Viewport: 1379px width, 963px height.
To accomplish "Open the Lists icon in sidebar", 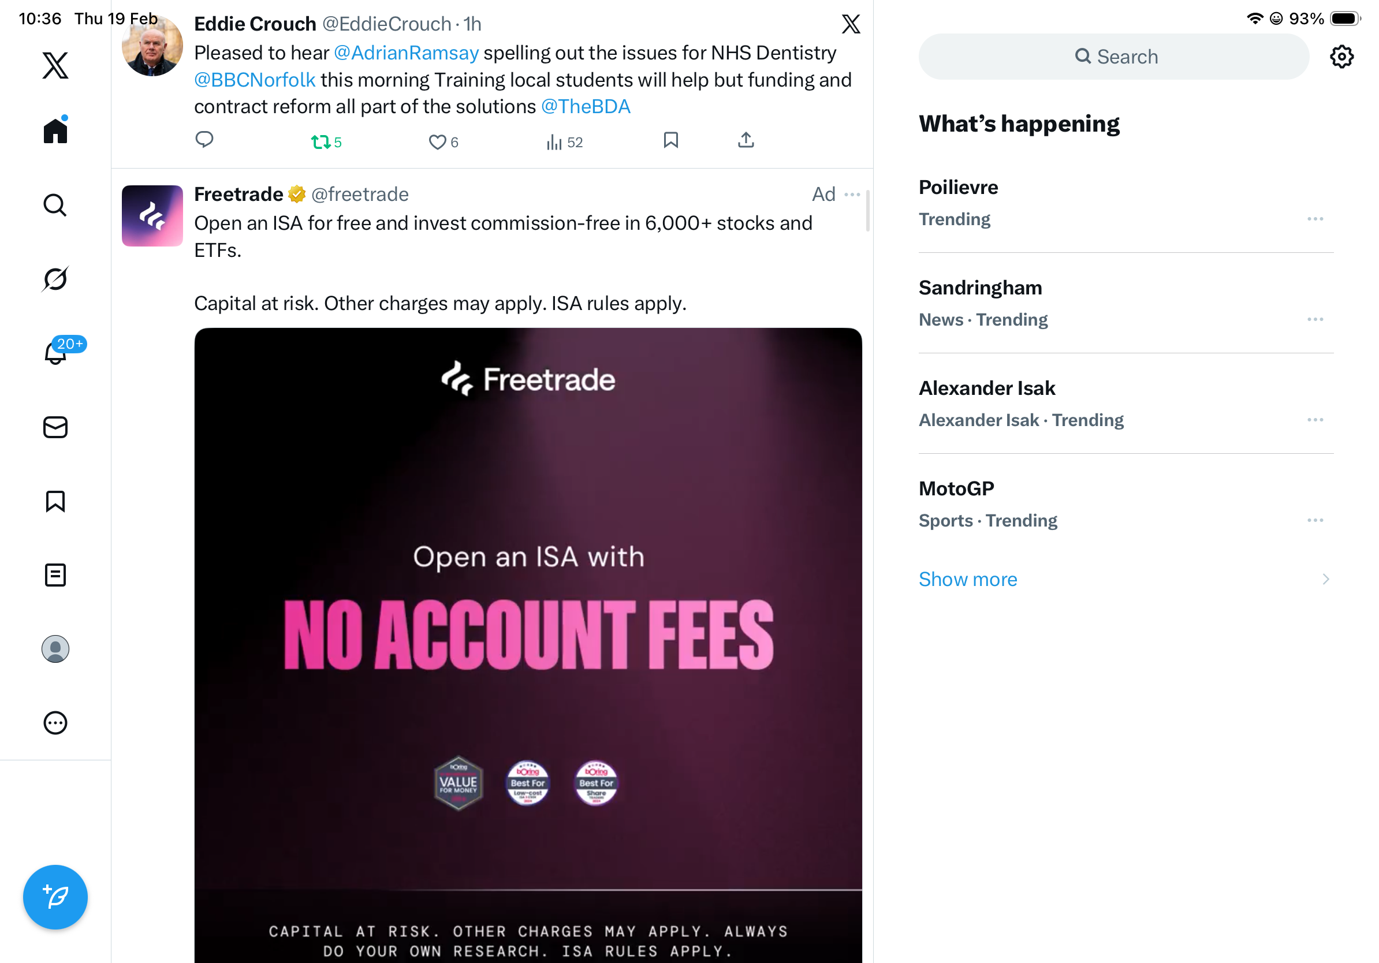I will click(x=55, y=574).
